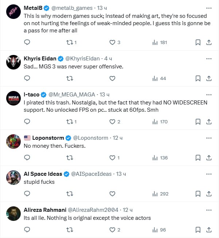Share Alireza Rahmani's tweet
The width and height of the screenshot is (219, 238).
tap(209, 230)
